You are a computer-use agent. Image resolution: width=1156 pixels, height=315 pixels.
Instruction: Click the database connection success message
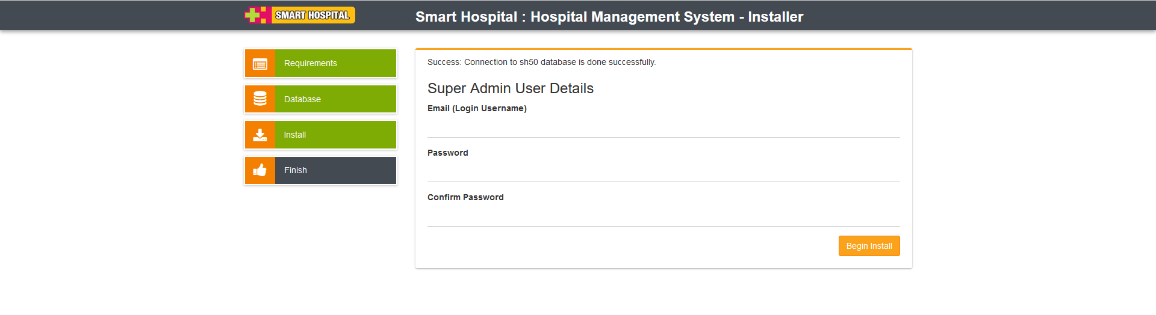pos(541,62)
